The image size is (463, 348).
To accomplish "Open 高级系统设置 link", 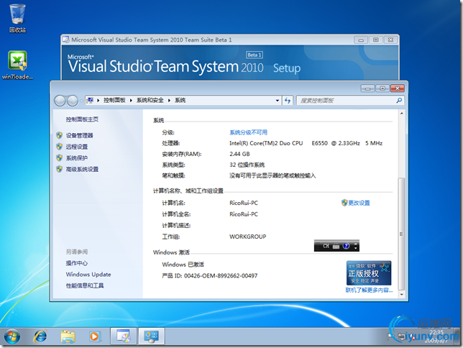I will pyautogui.click(x=82, y=169).
